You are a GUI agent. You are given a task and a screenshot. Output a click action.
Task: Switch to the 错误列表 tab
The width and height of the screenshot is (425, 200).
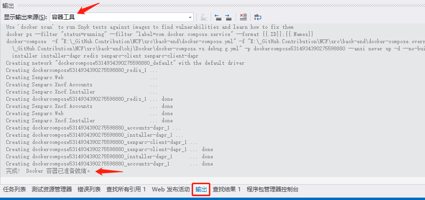pyautogui.click(x=89, y=189)
